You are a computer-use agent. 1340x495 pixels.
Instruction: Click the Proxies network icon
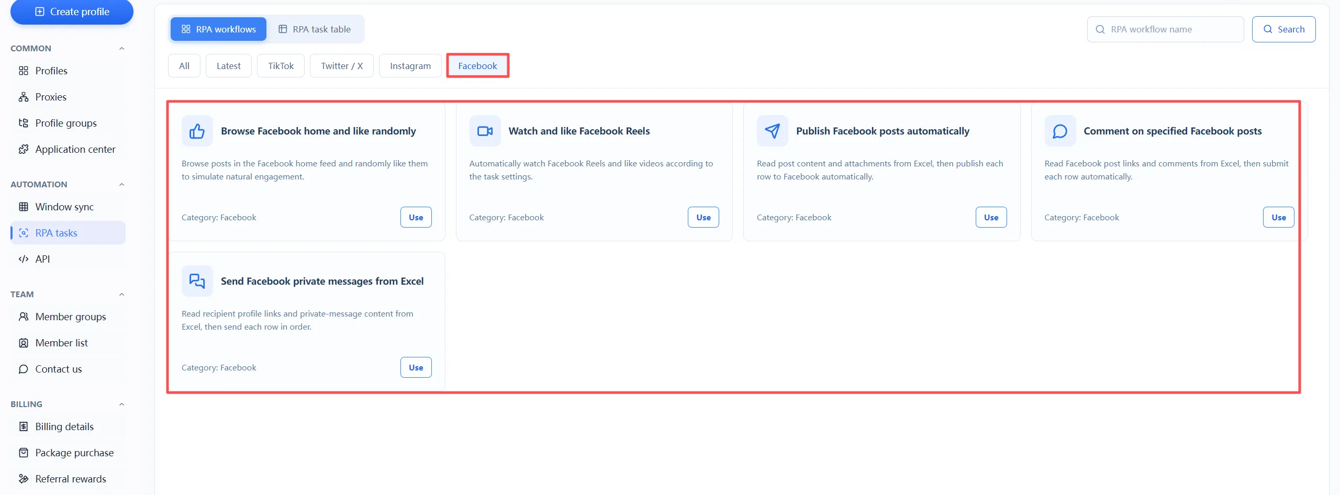(x=24, y=97)
